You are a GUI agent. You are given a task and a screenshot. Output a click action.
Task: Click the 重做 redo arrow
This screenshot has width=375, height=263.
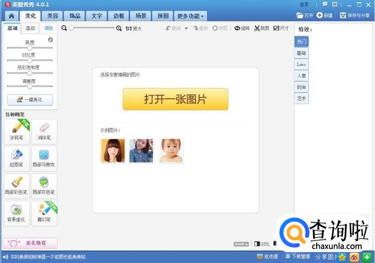[x=200, y=29]
